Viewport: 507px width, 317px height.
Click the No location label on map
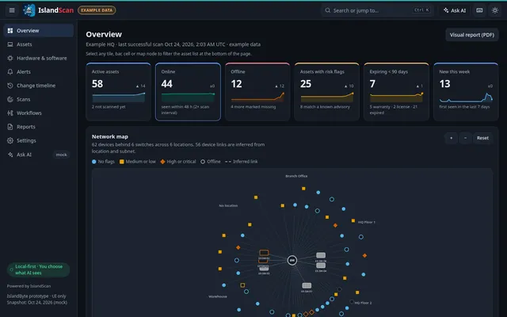pos(228,205)
